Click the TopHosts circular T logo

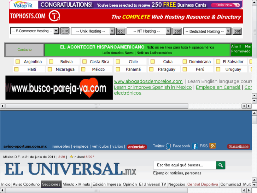54,16
